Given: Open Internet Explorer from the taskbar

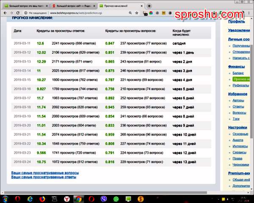Looking at the screenshot, I should (30, 198).
